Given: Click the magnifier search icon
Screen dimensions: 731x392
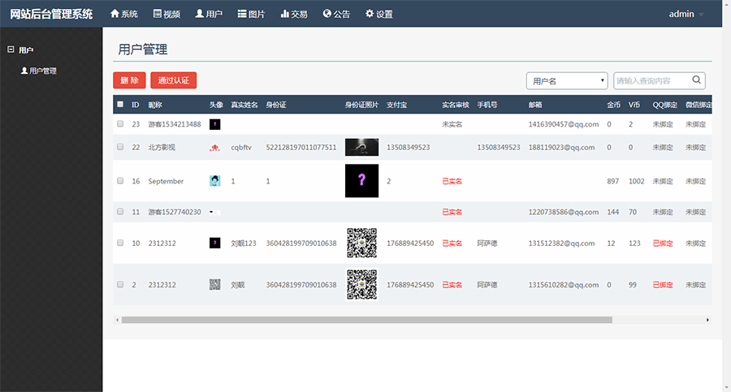Looking at the screenshot, I should (x=697, y=80).
